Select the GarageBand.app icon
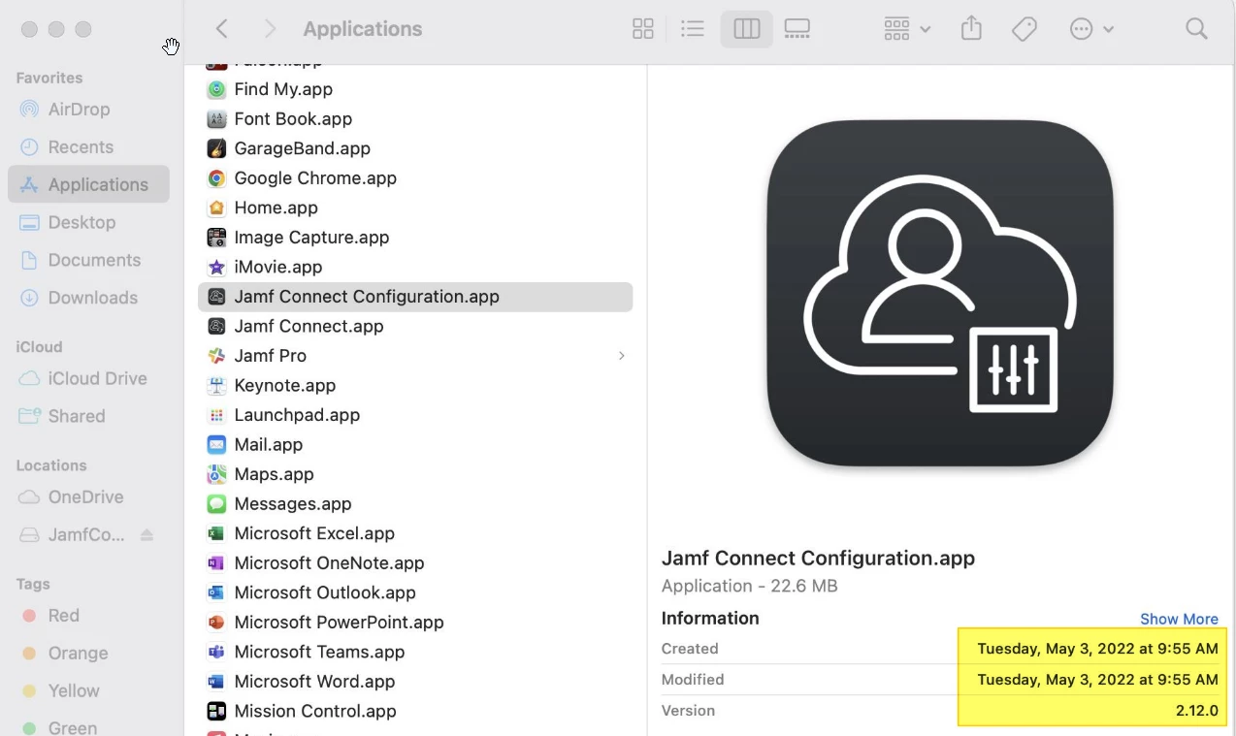Image resolution: width=1236 pixels, height=736 pixels. pos(216,148)
